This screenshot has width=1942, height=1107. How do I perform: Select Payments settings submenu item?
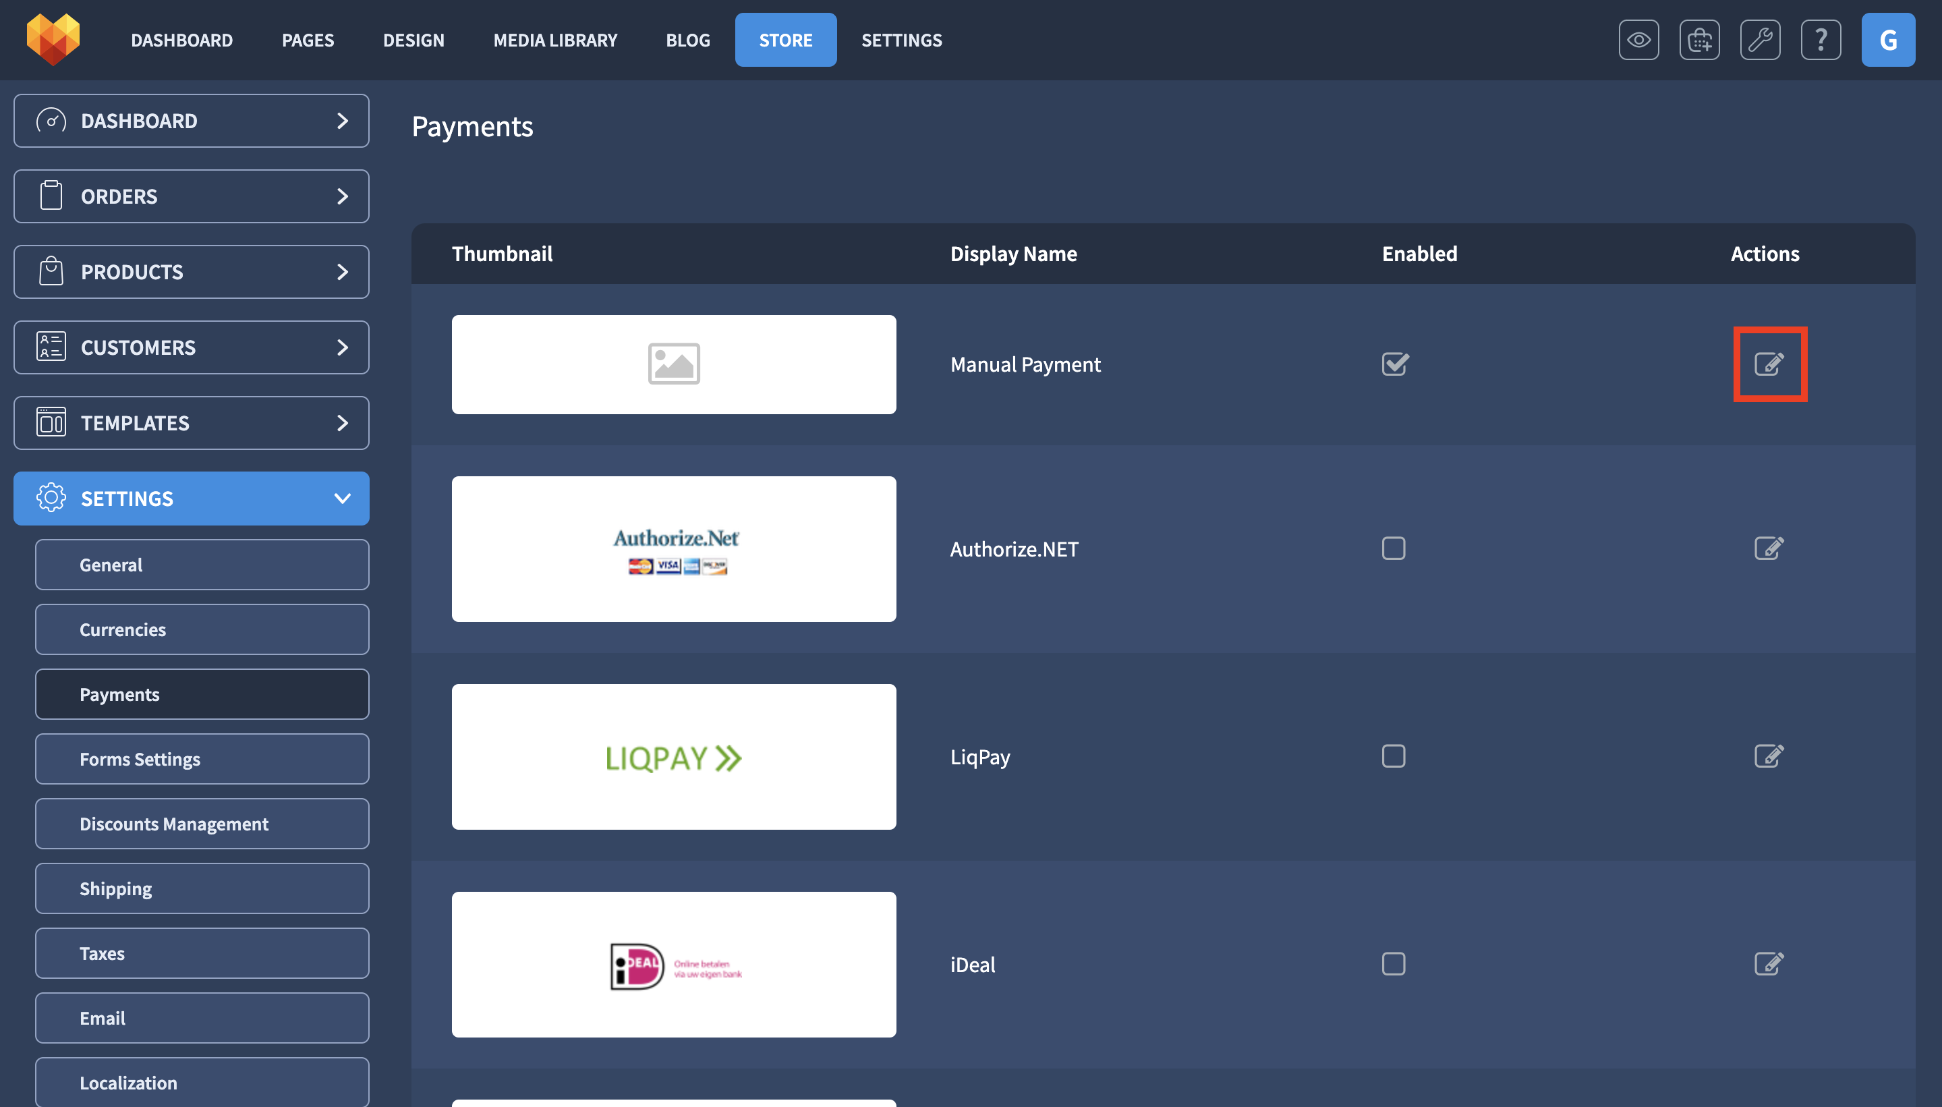202,694
